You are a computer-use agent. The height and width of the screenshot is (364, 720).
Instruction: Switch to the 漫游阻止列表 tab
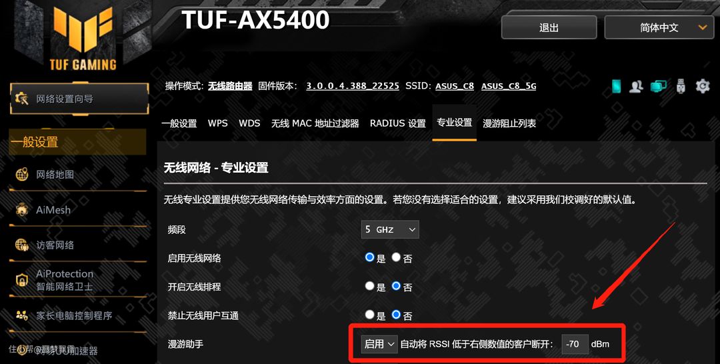click(509, 123)
